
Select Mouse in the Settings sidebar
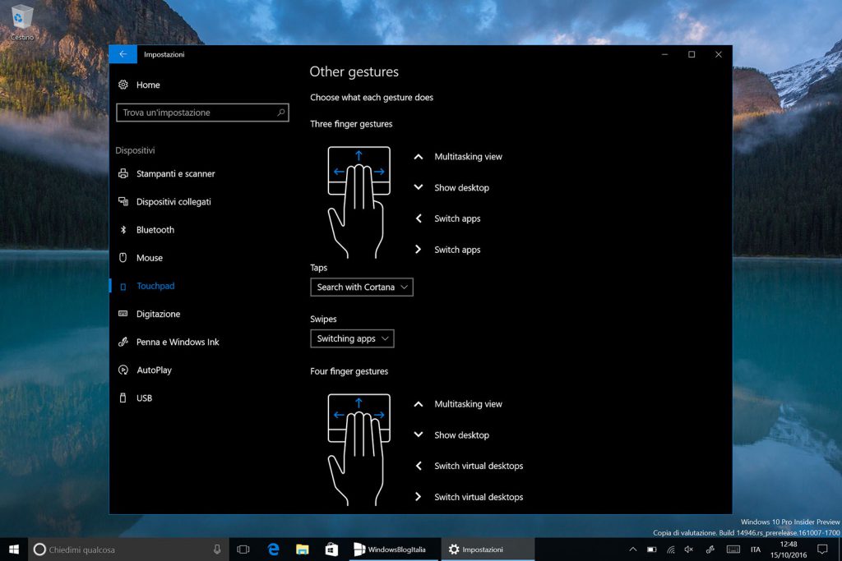pyautogui.click(x=150, y=257)
